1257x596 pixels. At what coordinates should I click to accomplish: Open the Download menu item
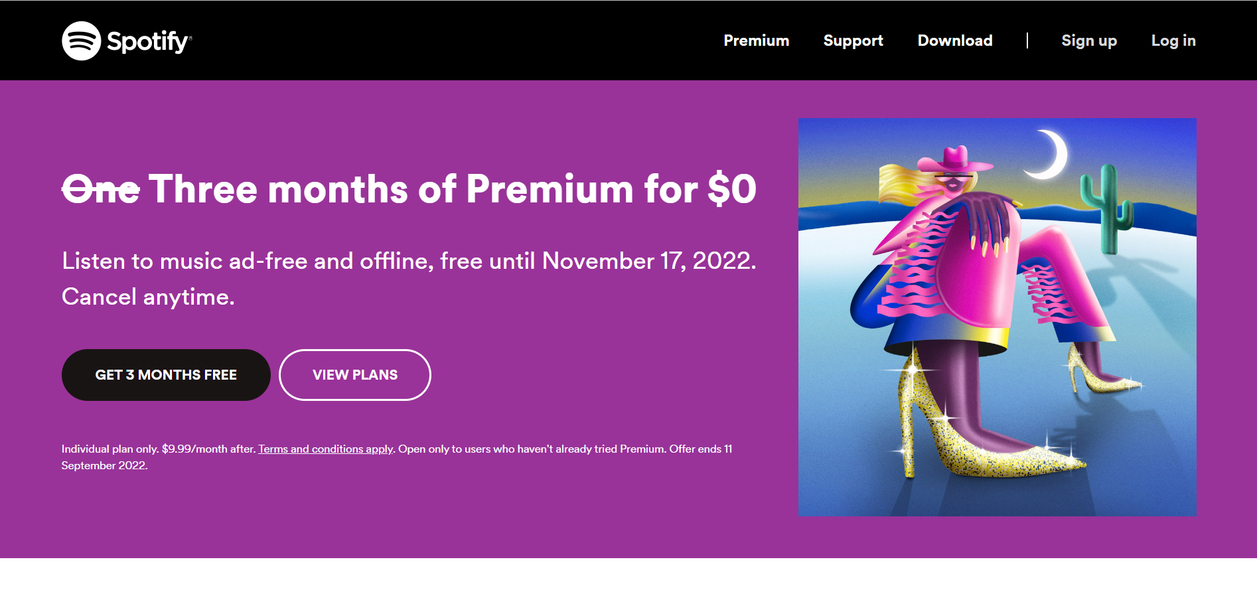[x=954, y=40]
